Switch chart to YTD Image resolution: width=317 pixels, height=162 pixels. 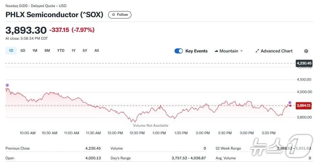(61, 51)
